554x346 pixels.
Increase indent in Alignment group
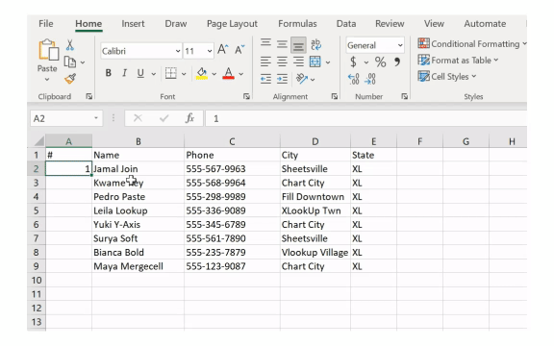[x=282, y=79]
